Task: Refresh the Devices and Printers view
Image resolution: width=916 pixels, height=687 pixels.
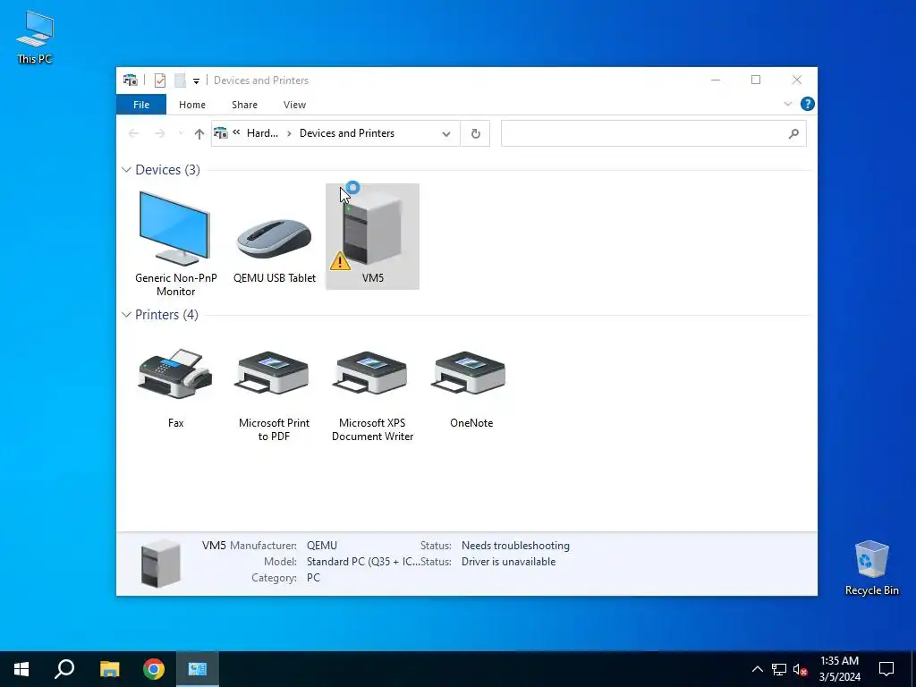Action: point(476,134)
